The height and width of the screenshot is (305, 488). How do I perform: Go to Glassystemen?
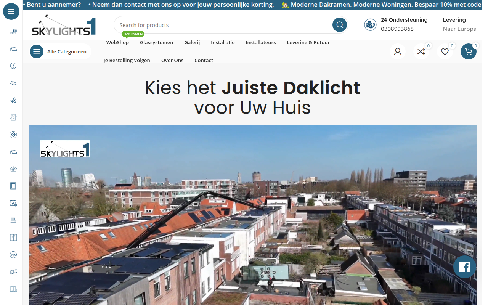[156, 42]
